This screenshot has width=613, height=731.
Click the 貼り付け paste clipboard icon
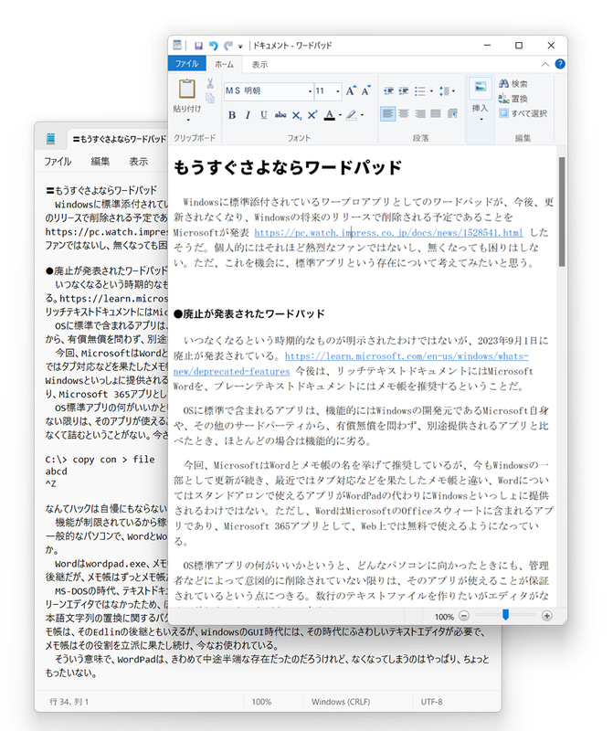(x=187, y=89)
